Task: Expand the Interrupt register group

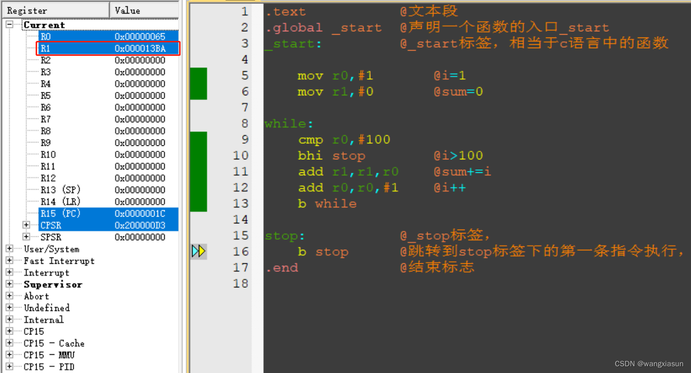Action: coord(9,272)
